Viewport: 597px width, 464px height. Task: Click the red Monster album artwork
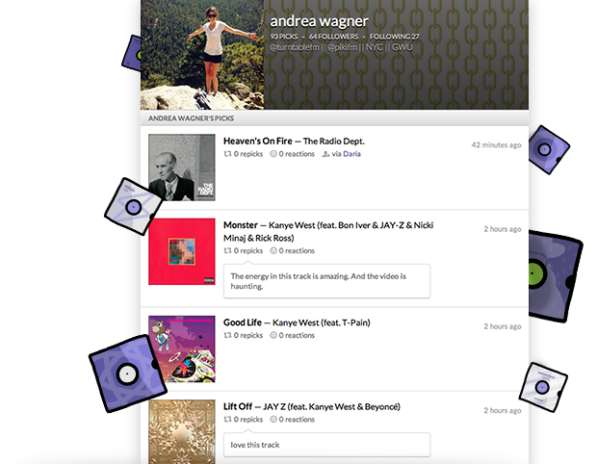182,251
